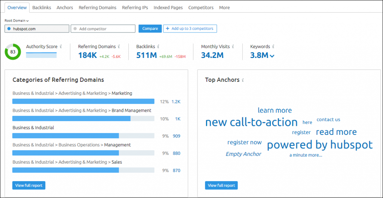
Task: Go to the Competitors tab
Action: pyautogui.click(x=201, y=7)
